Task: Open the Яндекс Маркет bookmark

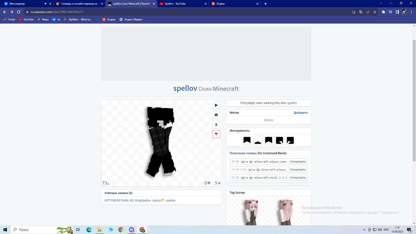Action: [131, 19]
